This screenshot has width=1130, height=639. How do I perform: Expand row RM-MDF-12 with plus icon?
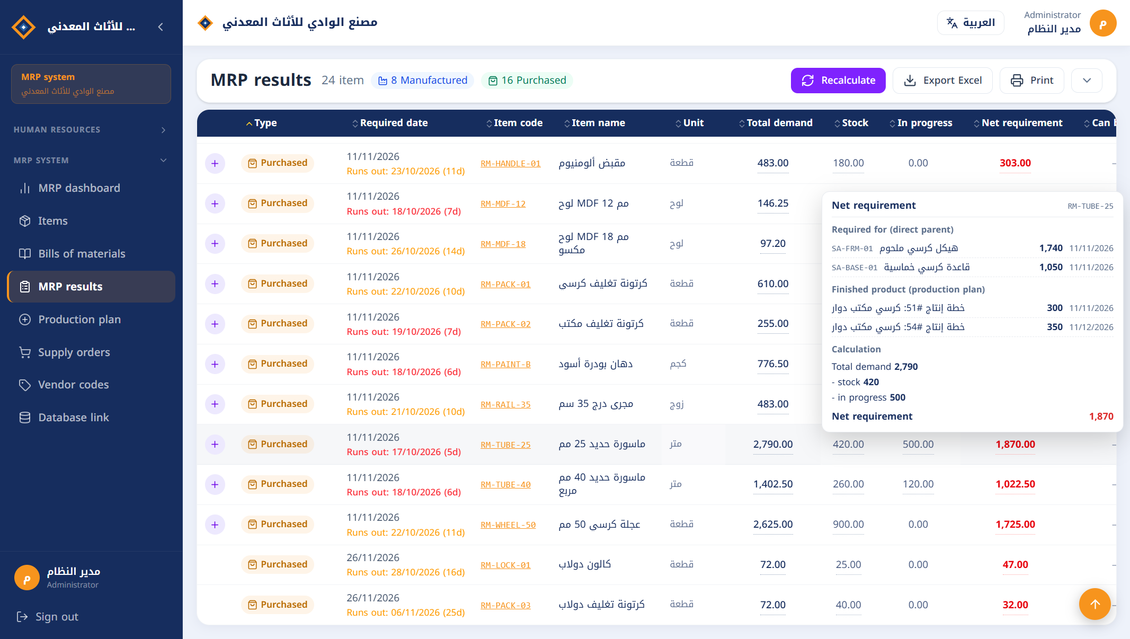215,203
